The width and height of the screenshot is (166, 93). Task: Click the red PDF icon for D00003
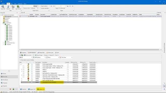28,79
